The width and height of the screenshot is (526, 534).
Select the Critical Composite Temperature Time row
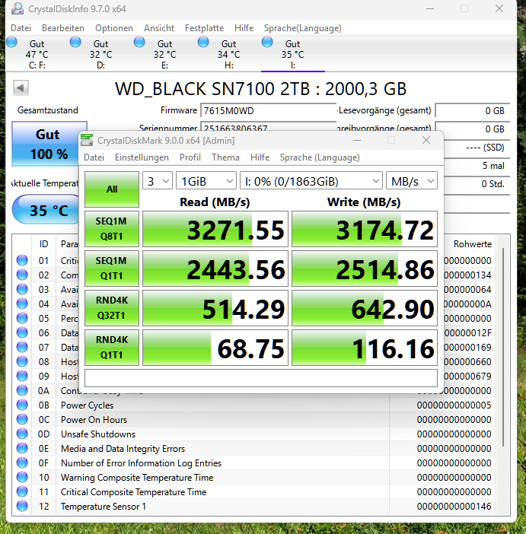254,491
